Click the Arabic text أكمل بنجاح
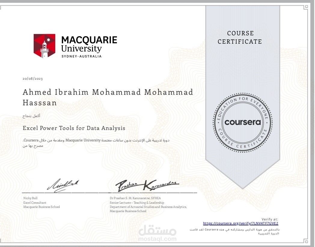The width and height of the screenshot is (315, 247). (31, 116)
